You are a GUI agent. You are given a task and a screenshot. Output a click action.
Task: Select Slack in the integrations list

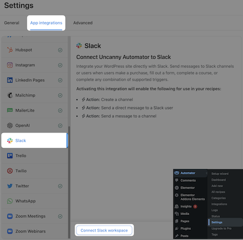35,140
